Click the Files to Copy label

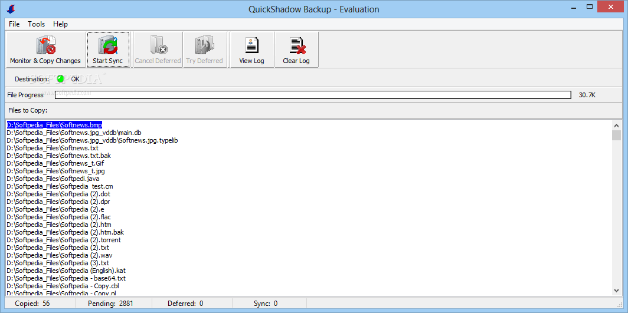click(x=28, y=110)
